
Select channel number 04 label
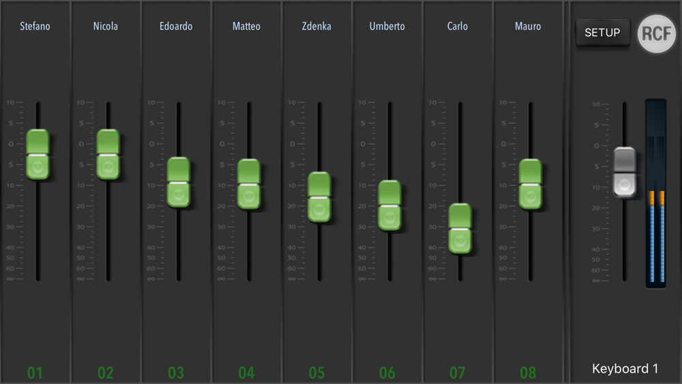tap(246, 372)
